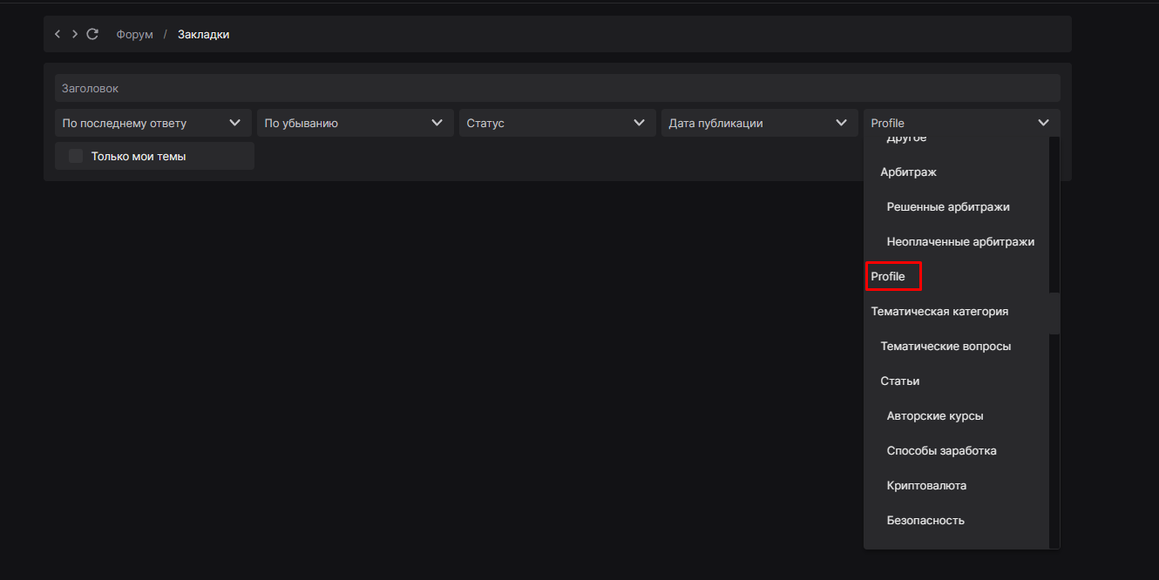Open the Форум breadcrumb link
The width and height of the screenshot is (1159, 580).
pos(134,35)
